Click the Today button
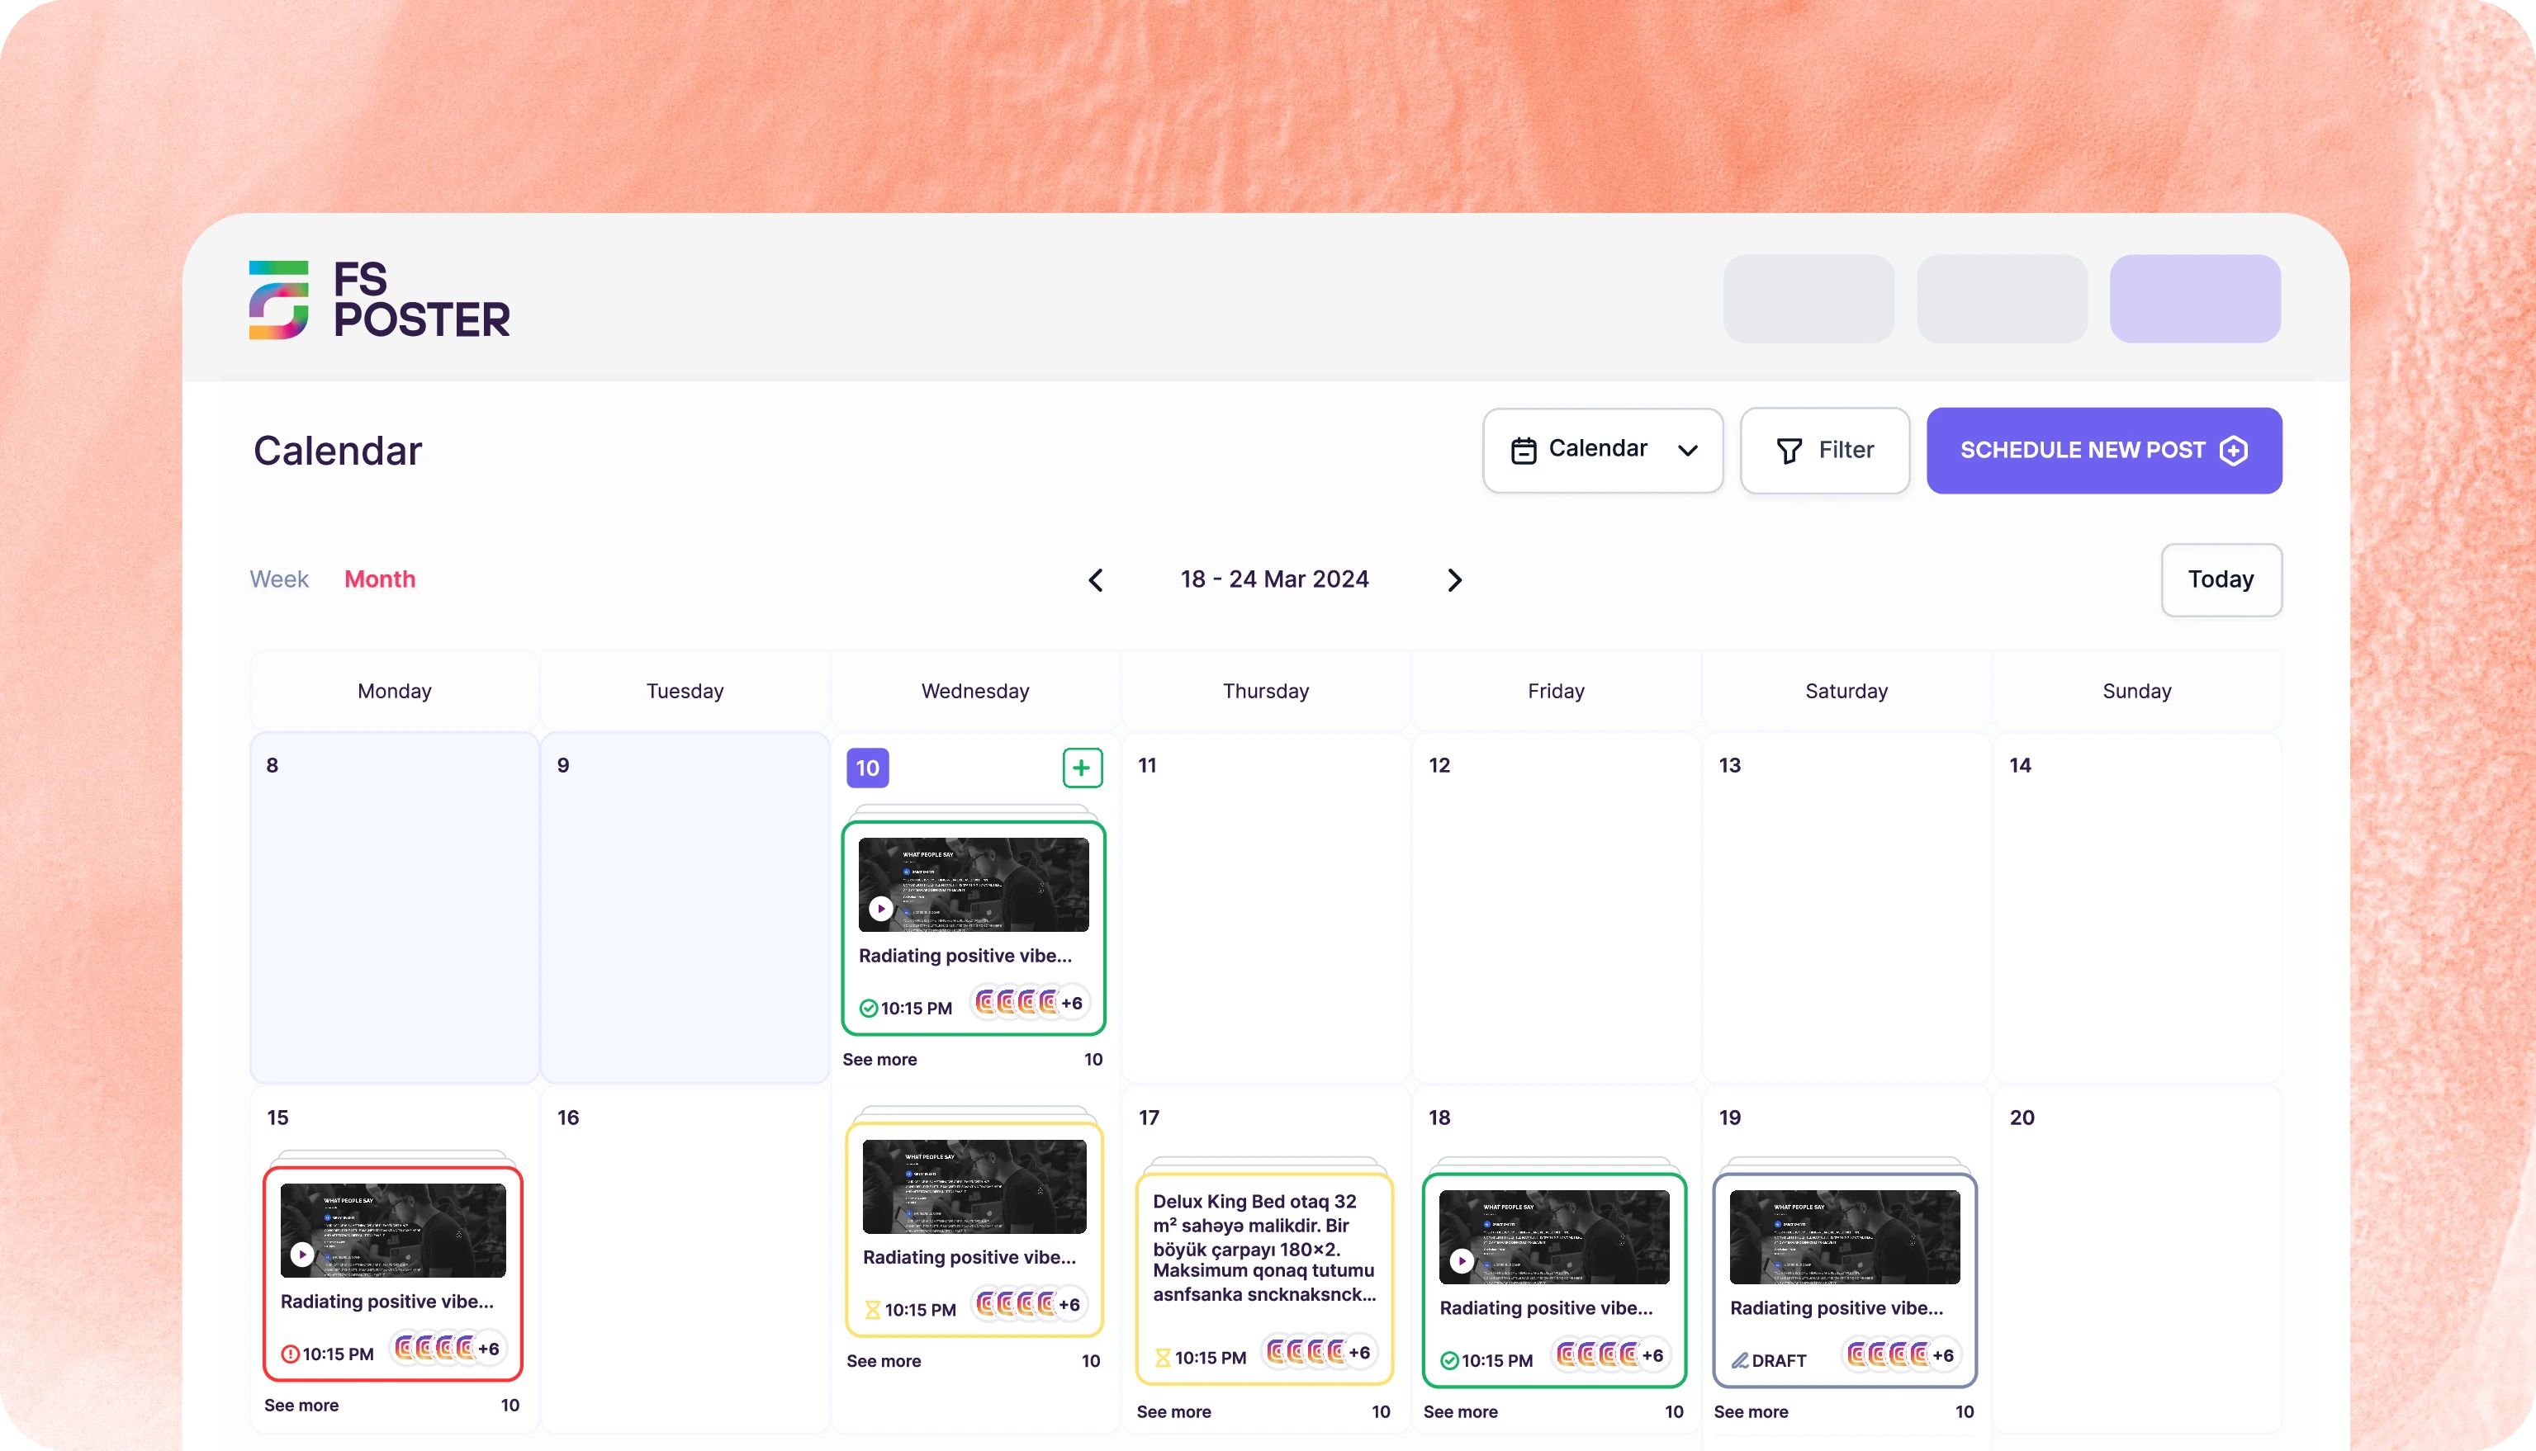 (2221, 580)
